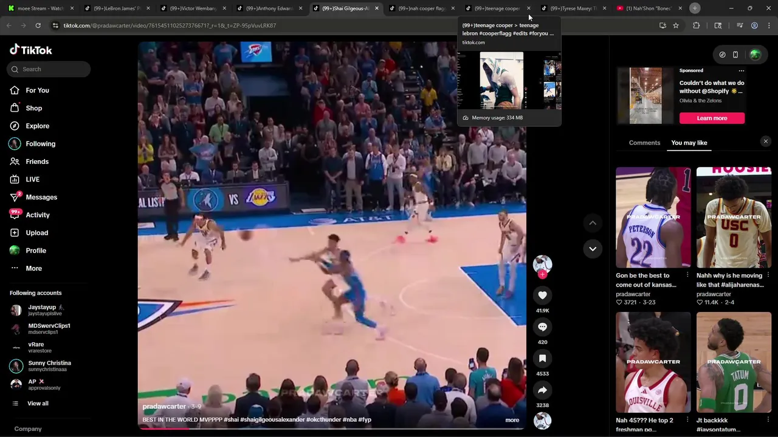This screenshot has height=437, width=778.
Task: Expand following list with View all
Action: click(x=38, y=404)
